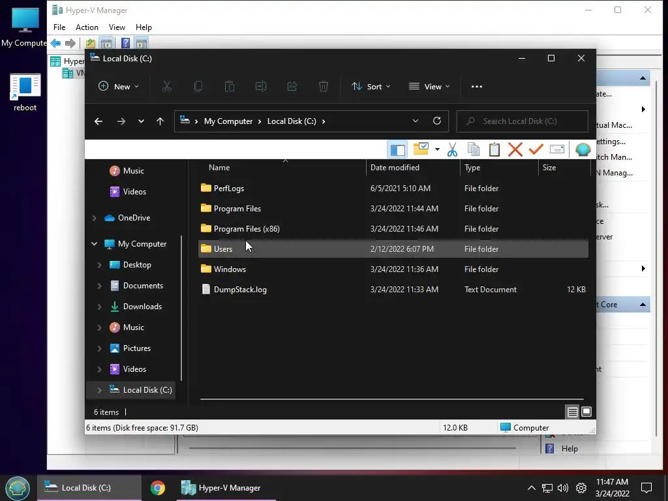Toggle the navigation pane button in classic toolbar

click(397, 149)
